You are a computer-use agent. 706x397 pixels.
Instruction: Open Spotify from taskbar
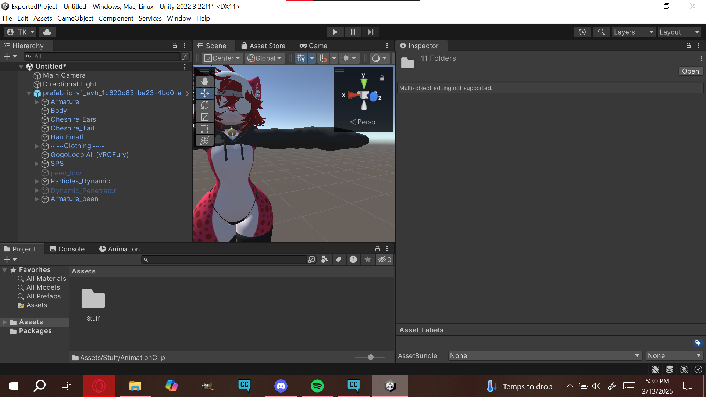[317, 386]
